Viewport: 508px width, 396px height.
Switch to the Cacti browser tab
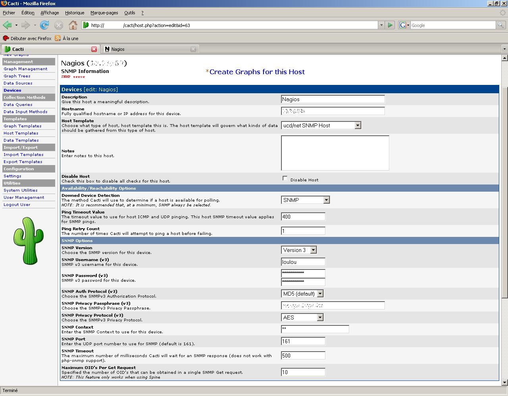(x=50, y=49)
